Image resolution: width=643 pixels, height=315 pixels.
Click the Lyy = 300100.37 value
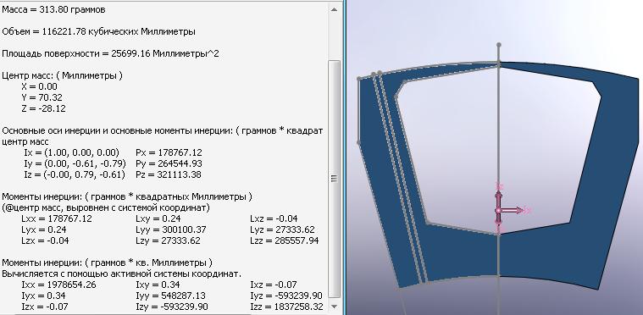pyautogui.click(x=170, y=229)
